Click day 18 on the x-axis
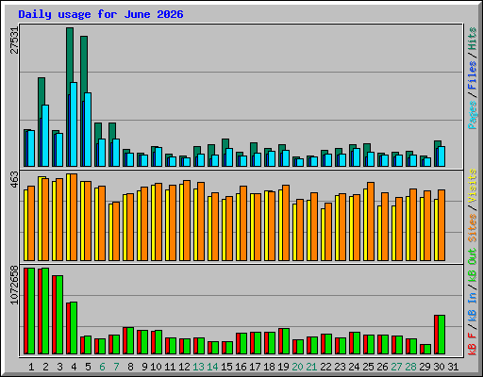The image size is (483, 377). pyautogui.click(x=269, y=367)
